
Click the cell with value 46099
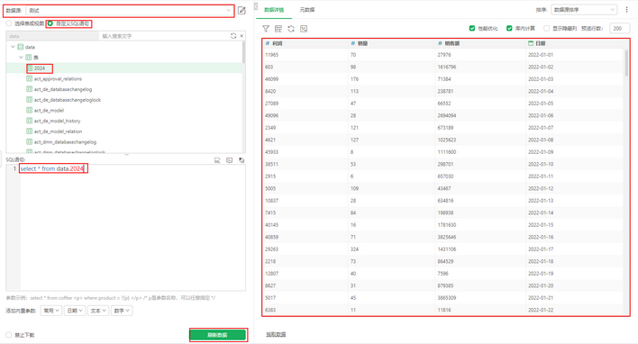coord(272,79)
